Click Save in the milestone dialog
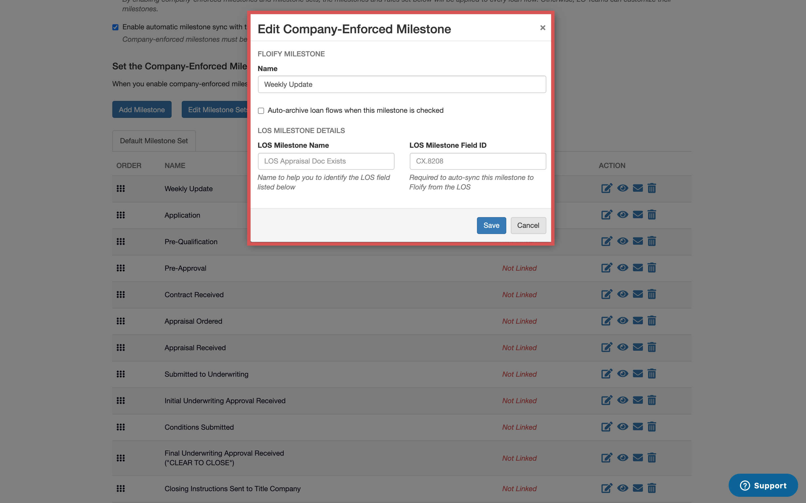This screenshot has width=806, height=503. click(491, 225)
